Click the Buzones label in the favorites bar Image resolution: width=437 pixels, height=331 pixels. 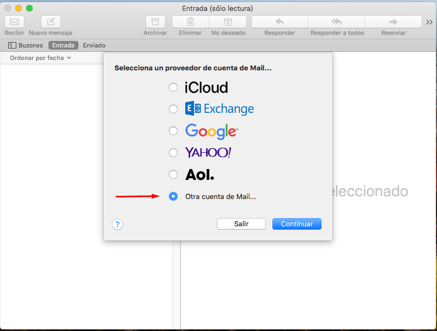tap(31, 45)
